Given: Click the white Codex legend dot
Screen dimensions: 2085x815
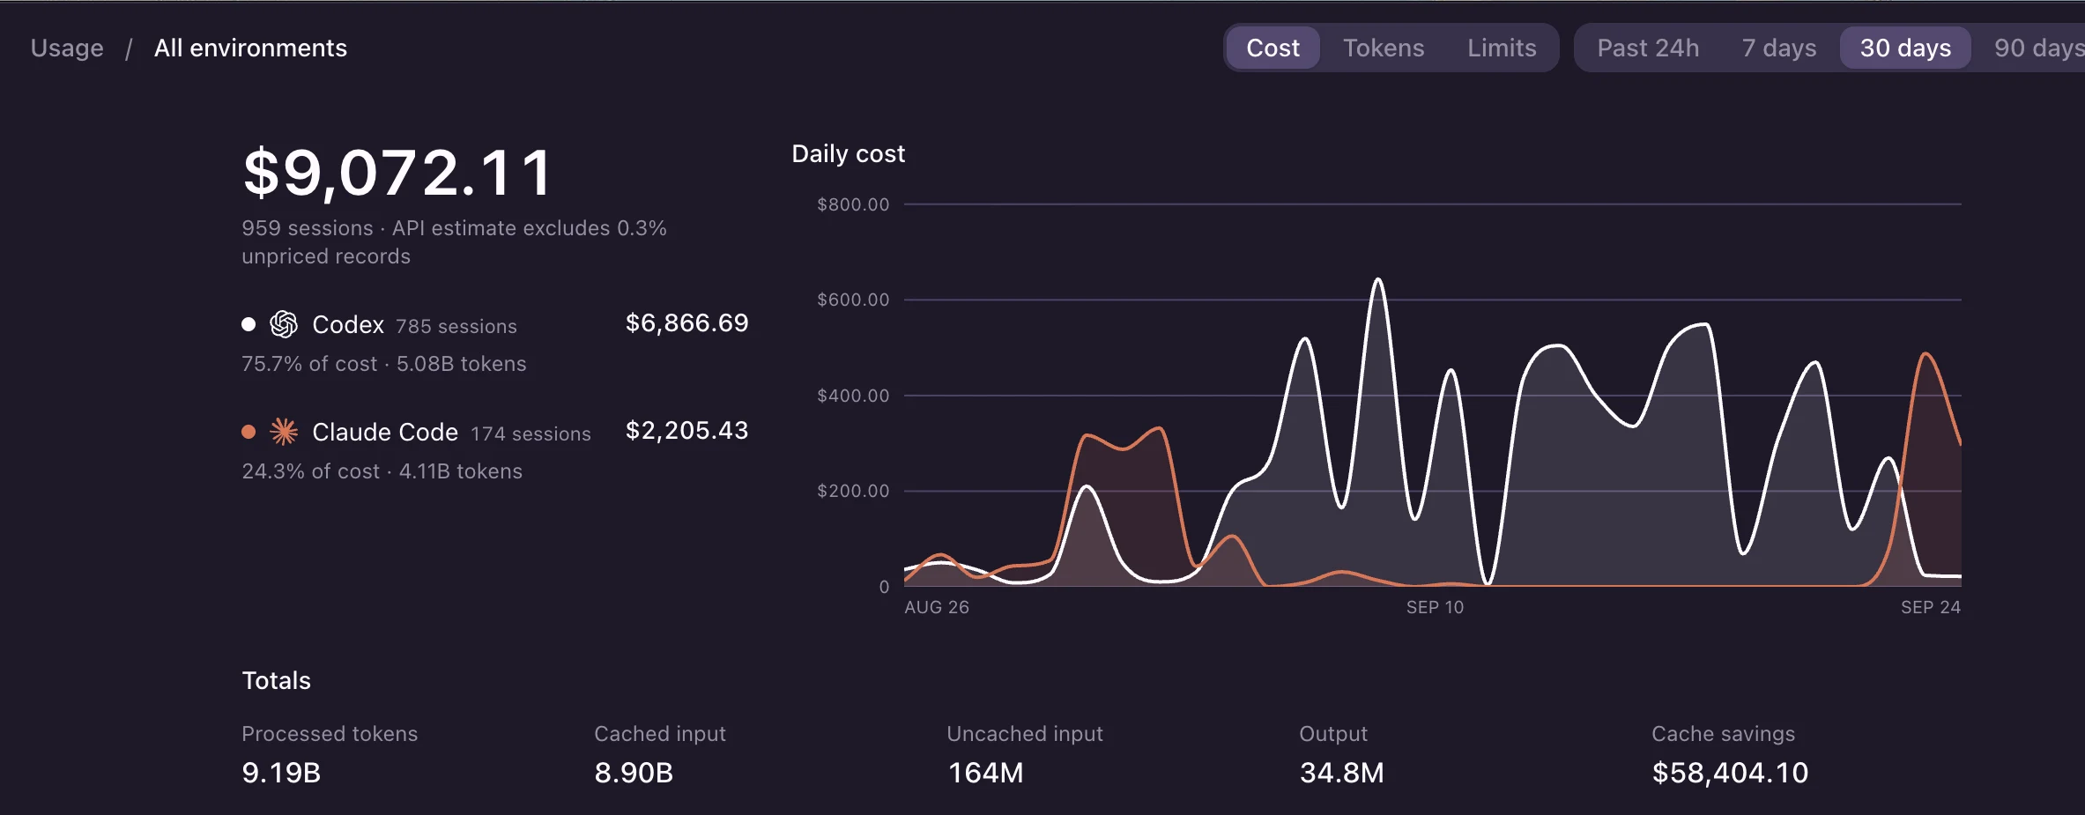Looking at the screenshot, I should (x=249, y=324).
